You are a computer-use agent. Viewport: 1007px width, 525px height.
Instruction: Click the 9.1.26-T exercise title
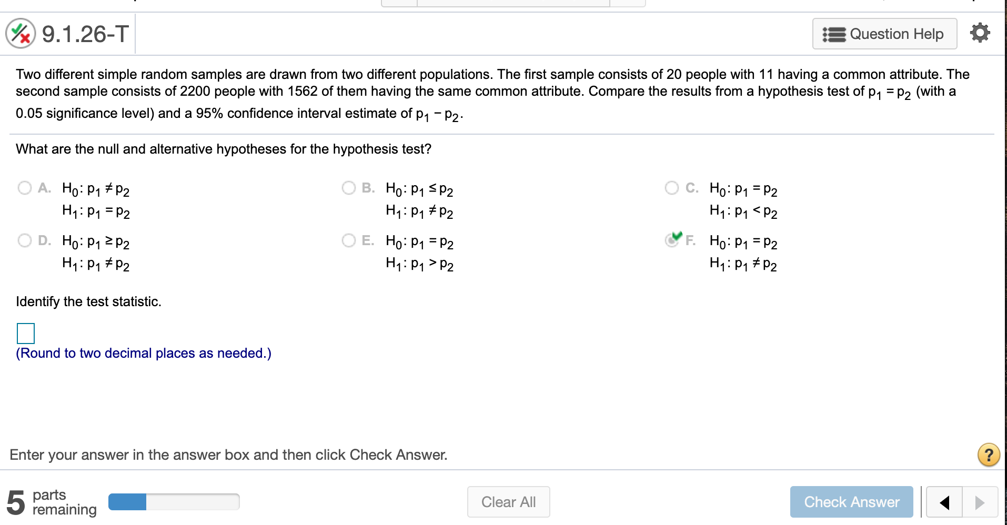point(84,33)
